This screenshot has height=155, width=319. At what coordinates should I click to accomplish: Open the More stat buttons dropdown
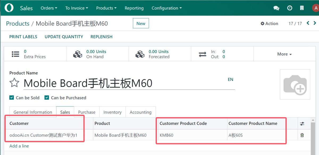tap(284, 54)
